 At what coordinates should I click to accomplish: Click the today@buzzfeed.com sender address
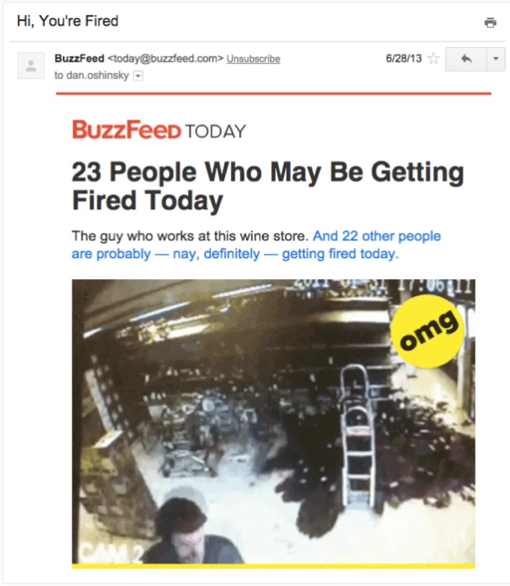click(166, 59)
